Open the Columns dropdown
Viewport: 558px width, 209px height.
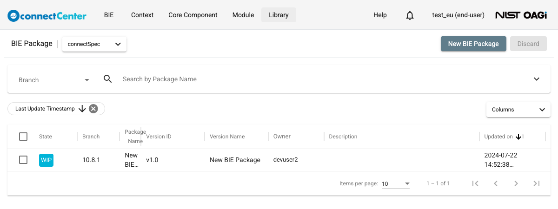click(x=518, y=110)
